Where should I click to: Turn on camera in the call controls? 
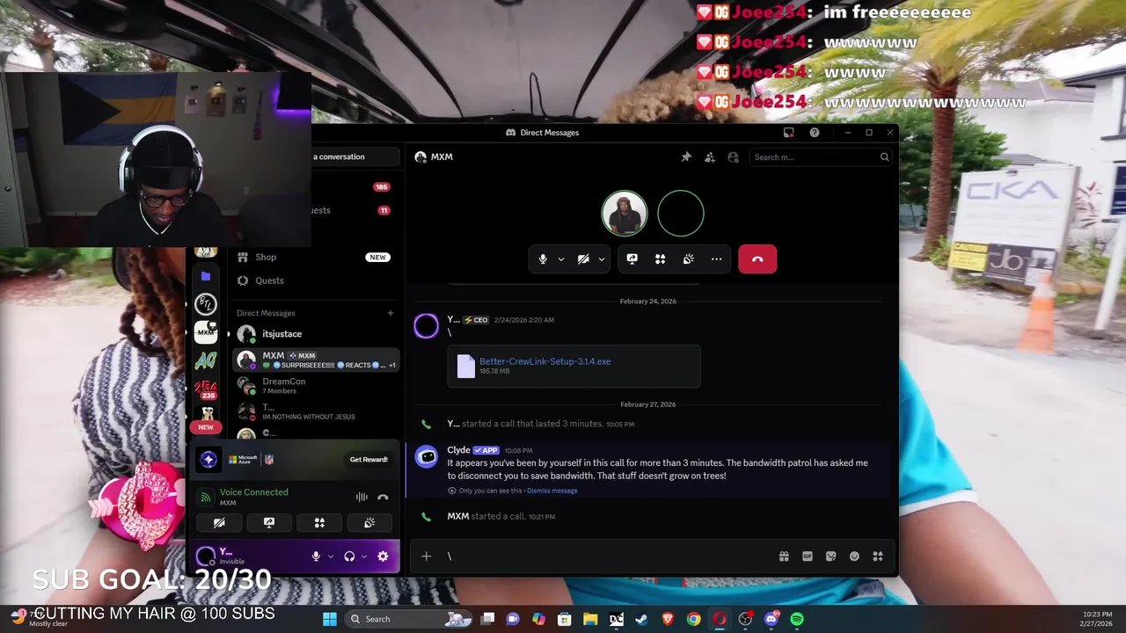(x=583, y=259)
